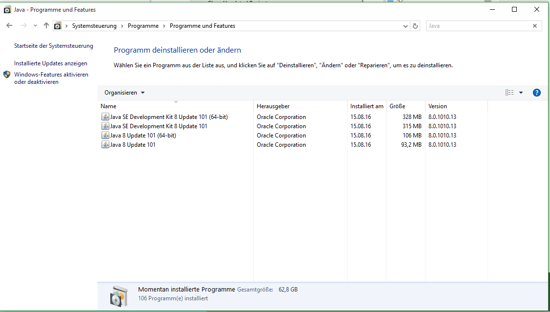This screenshot has width=550, height=312.
Task: Open Installierte Updates anzeigen link
Action: click(x=51, y=63)
